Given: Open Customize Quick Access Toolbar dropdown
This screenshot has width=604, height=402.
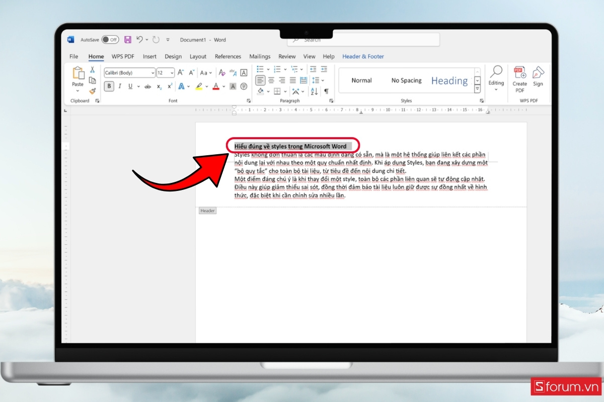Looking at the screenshot, I should point(168,40).
